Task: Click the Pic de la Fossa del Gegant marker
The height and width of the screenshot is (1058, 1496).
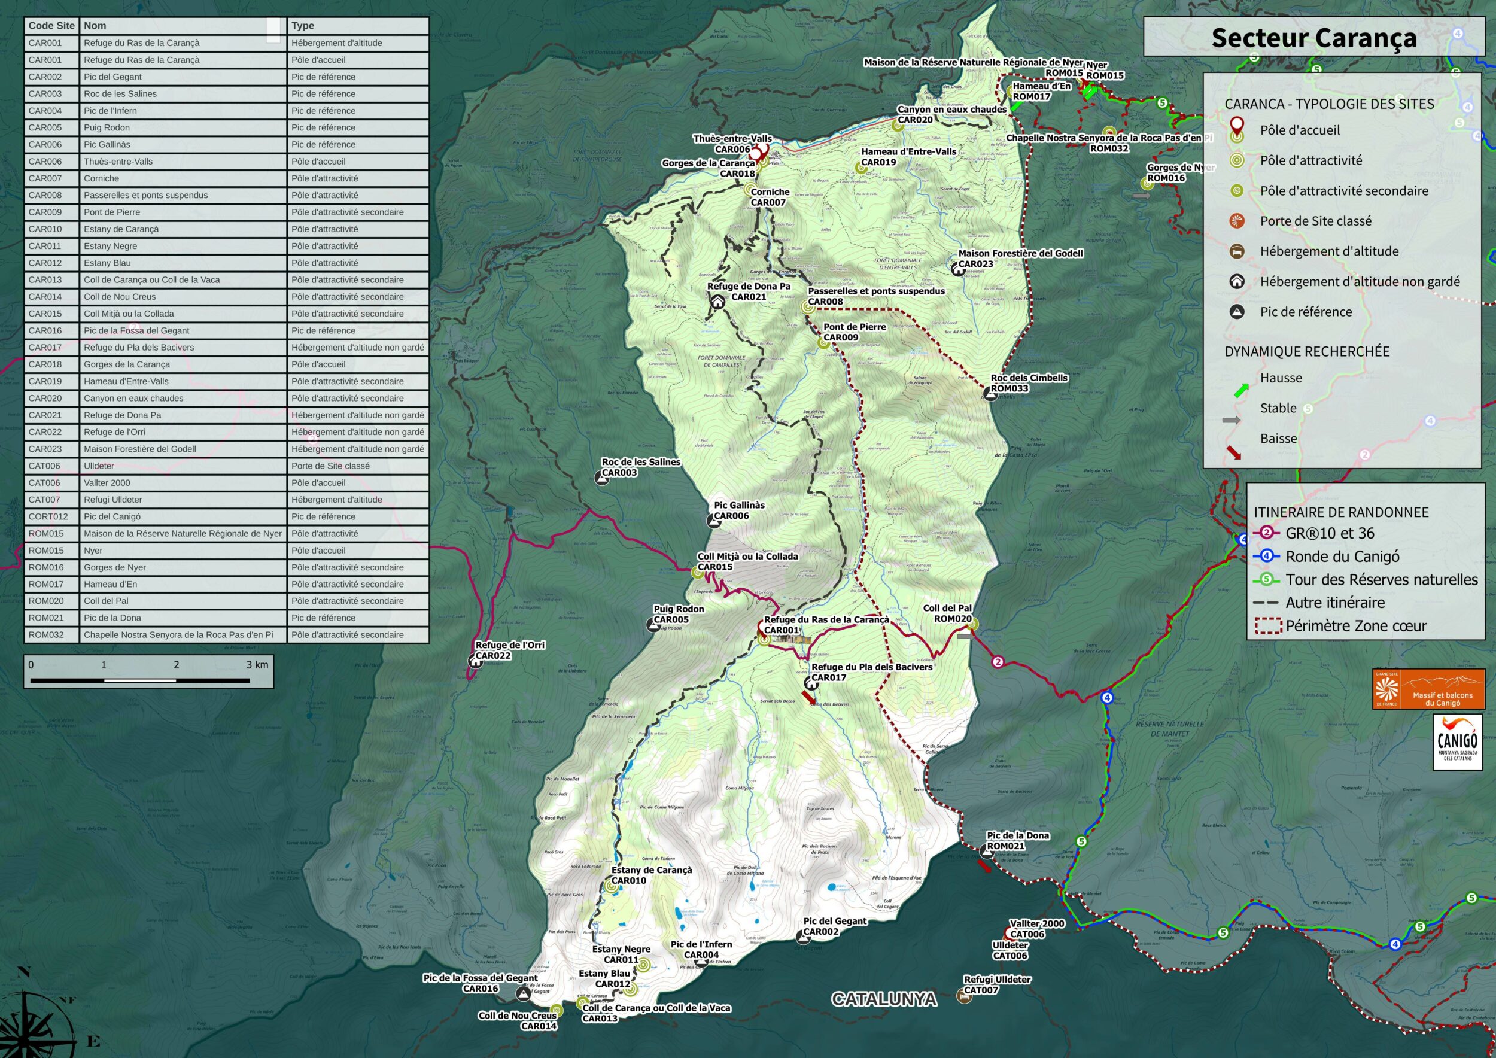Action: (x=522, y=993)
